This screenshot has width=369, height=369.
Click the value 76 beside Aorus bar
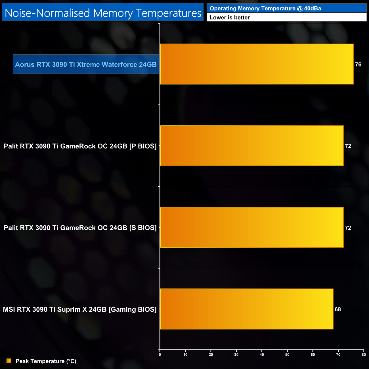tap(358, 64)
